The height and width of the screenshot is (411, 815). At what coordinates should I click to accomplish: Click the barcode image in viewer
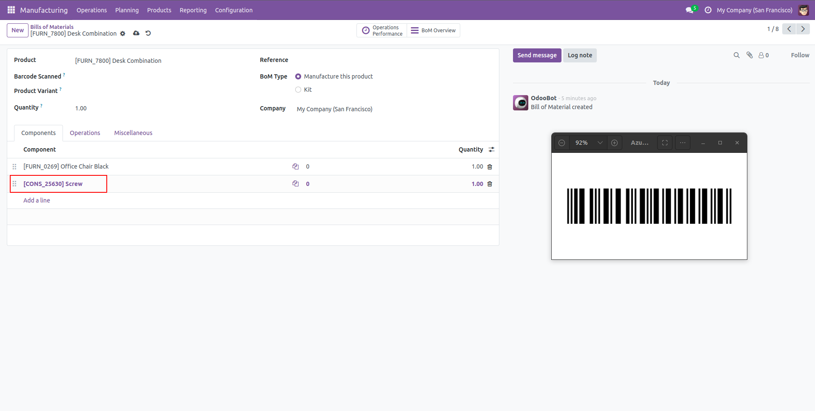(649, 206)
